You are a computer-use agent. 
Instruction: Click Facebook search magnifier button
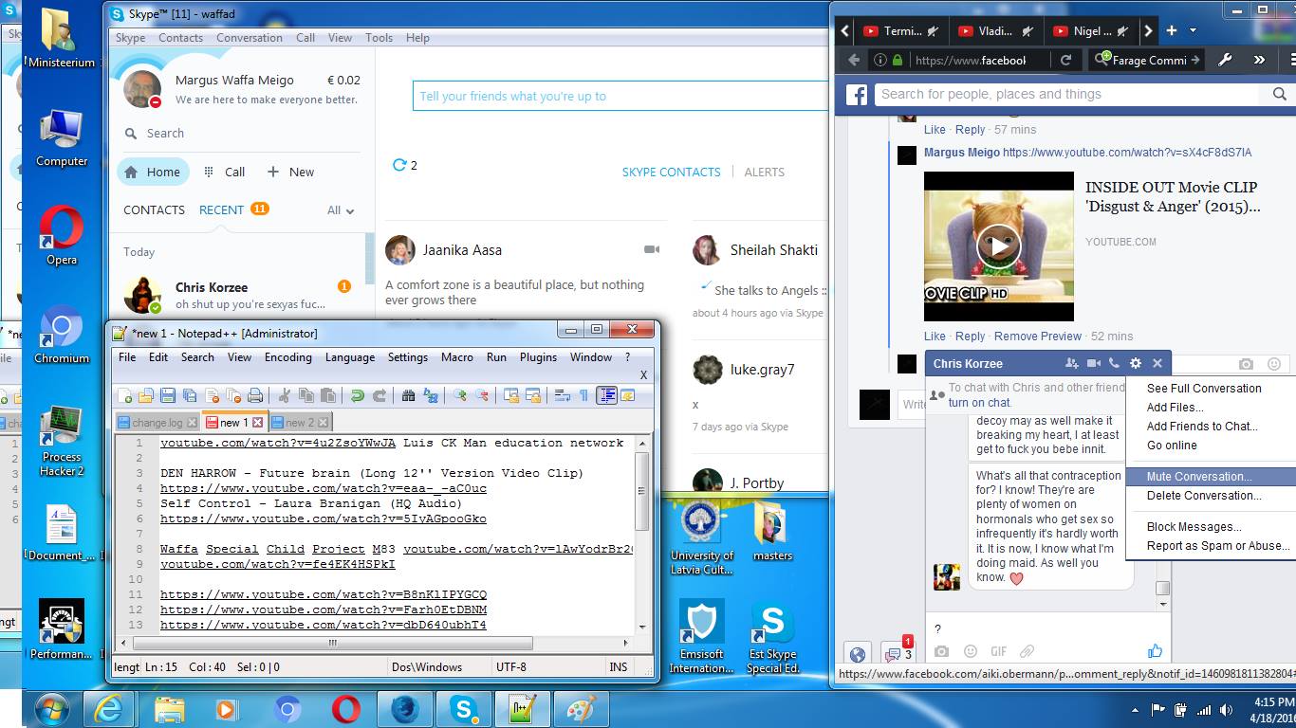pos(1279,94)
